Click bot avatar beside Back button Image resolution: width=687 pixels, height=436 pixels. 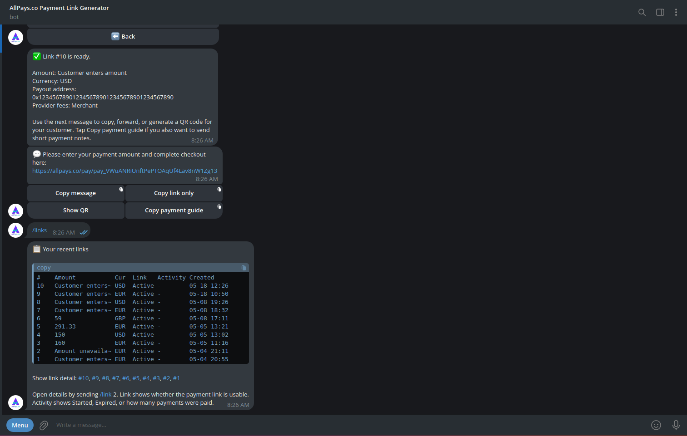(16, 37)
